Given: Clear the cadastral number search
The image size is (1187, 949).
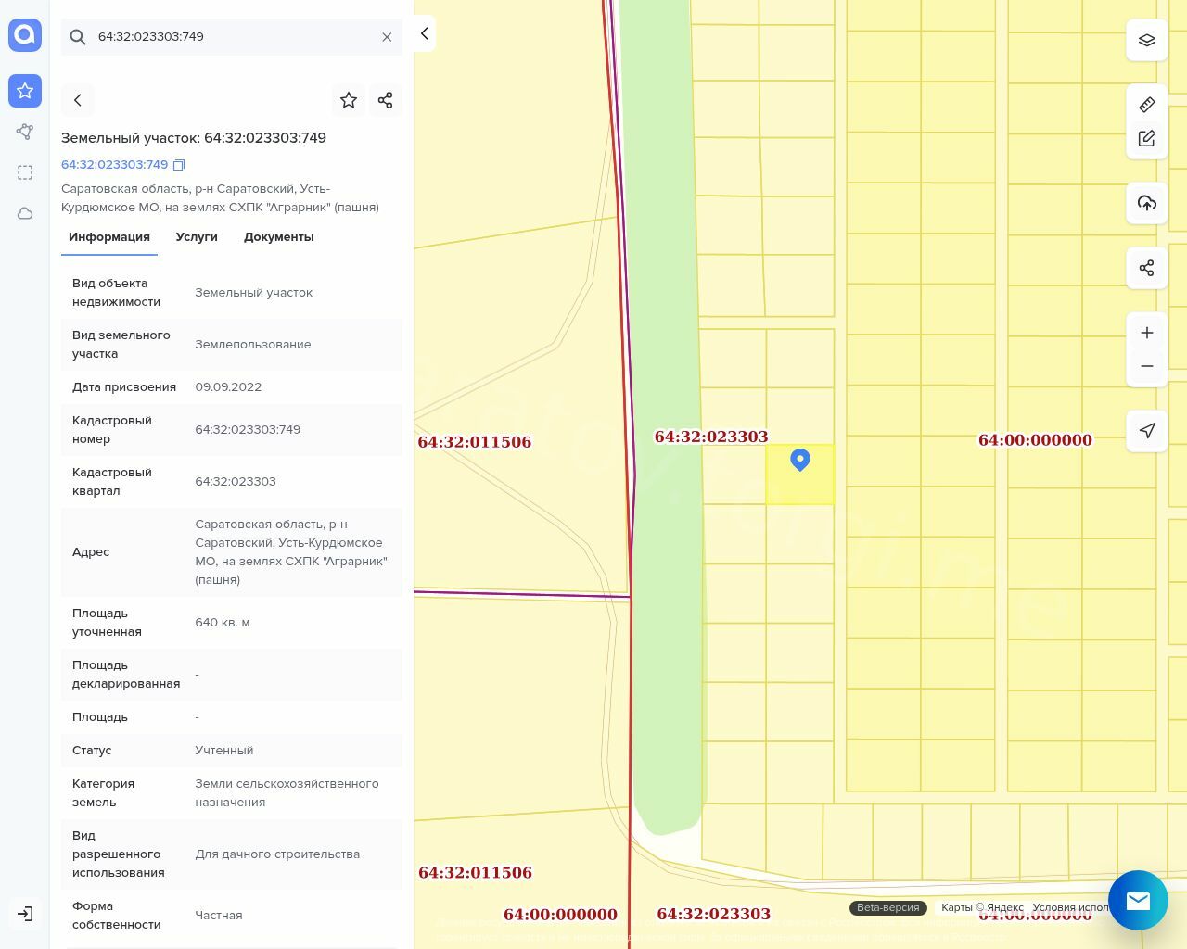Looking at the screenshot, I should 387,37.
